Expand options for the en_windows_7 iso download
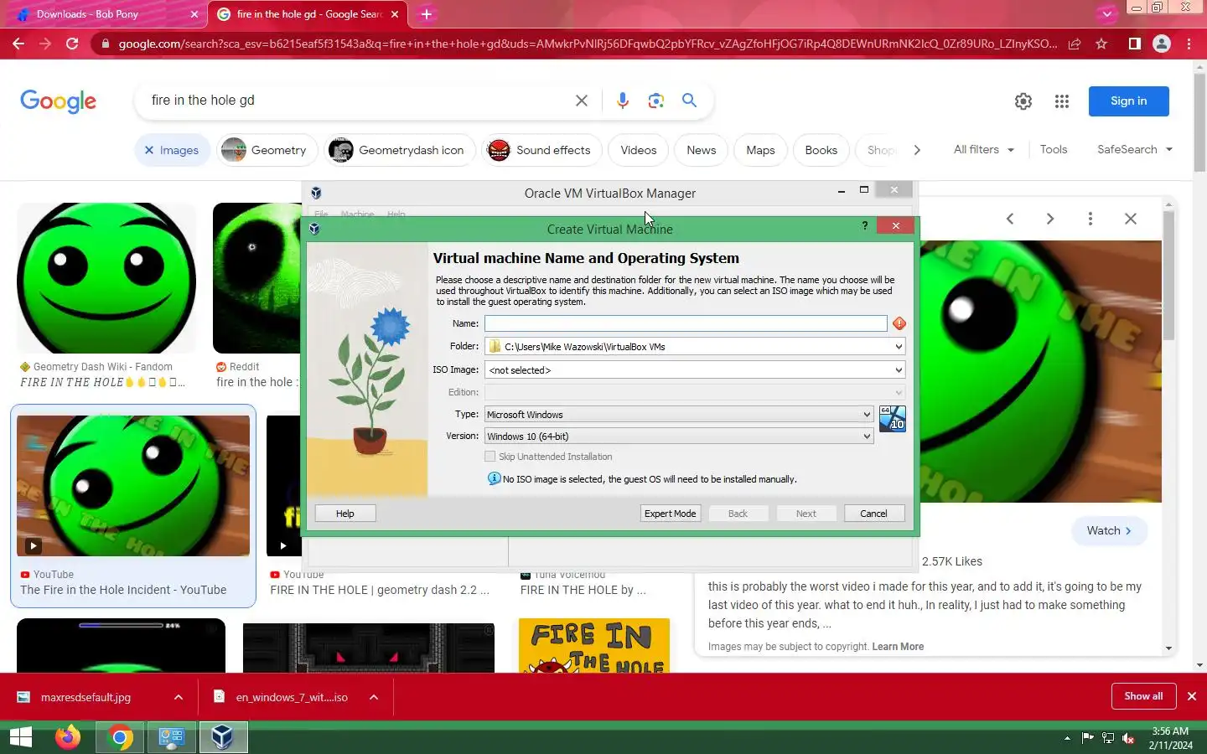This screenshot has width=1207, height=754. pos(374,697)
